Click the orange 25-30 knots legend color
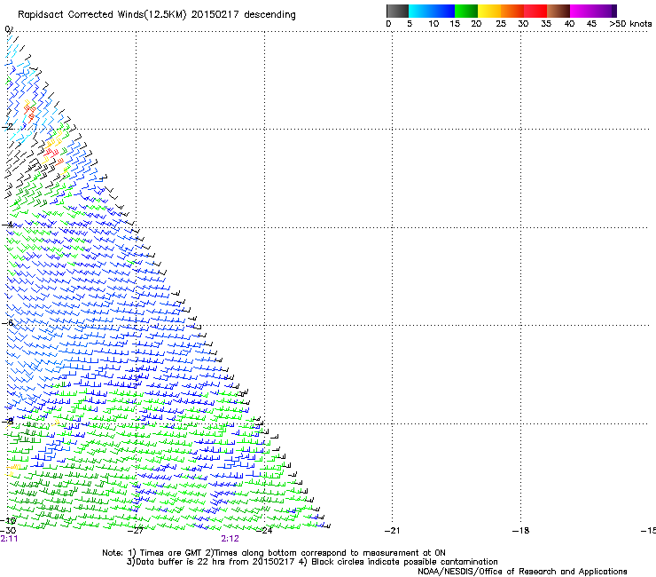Screen dimensions: 656x577 click(x=512, y=11)
